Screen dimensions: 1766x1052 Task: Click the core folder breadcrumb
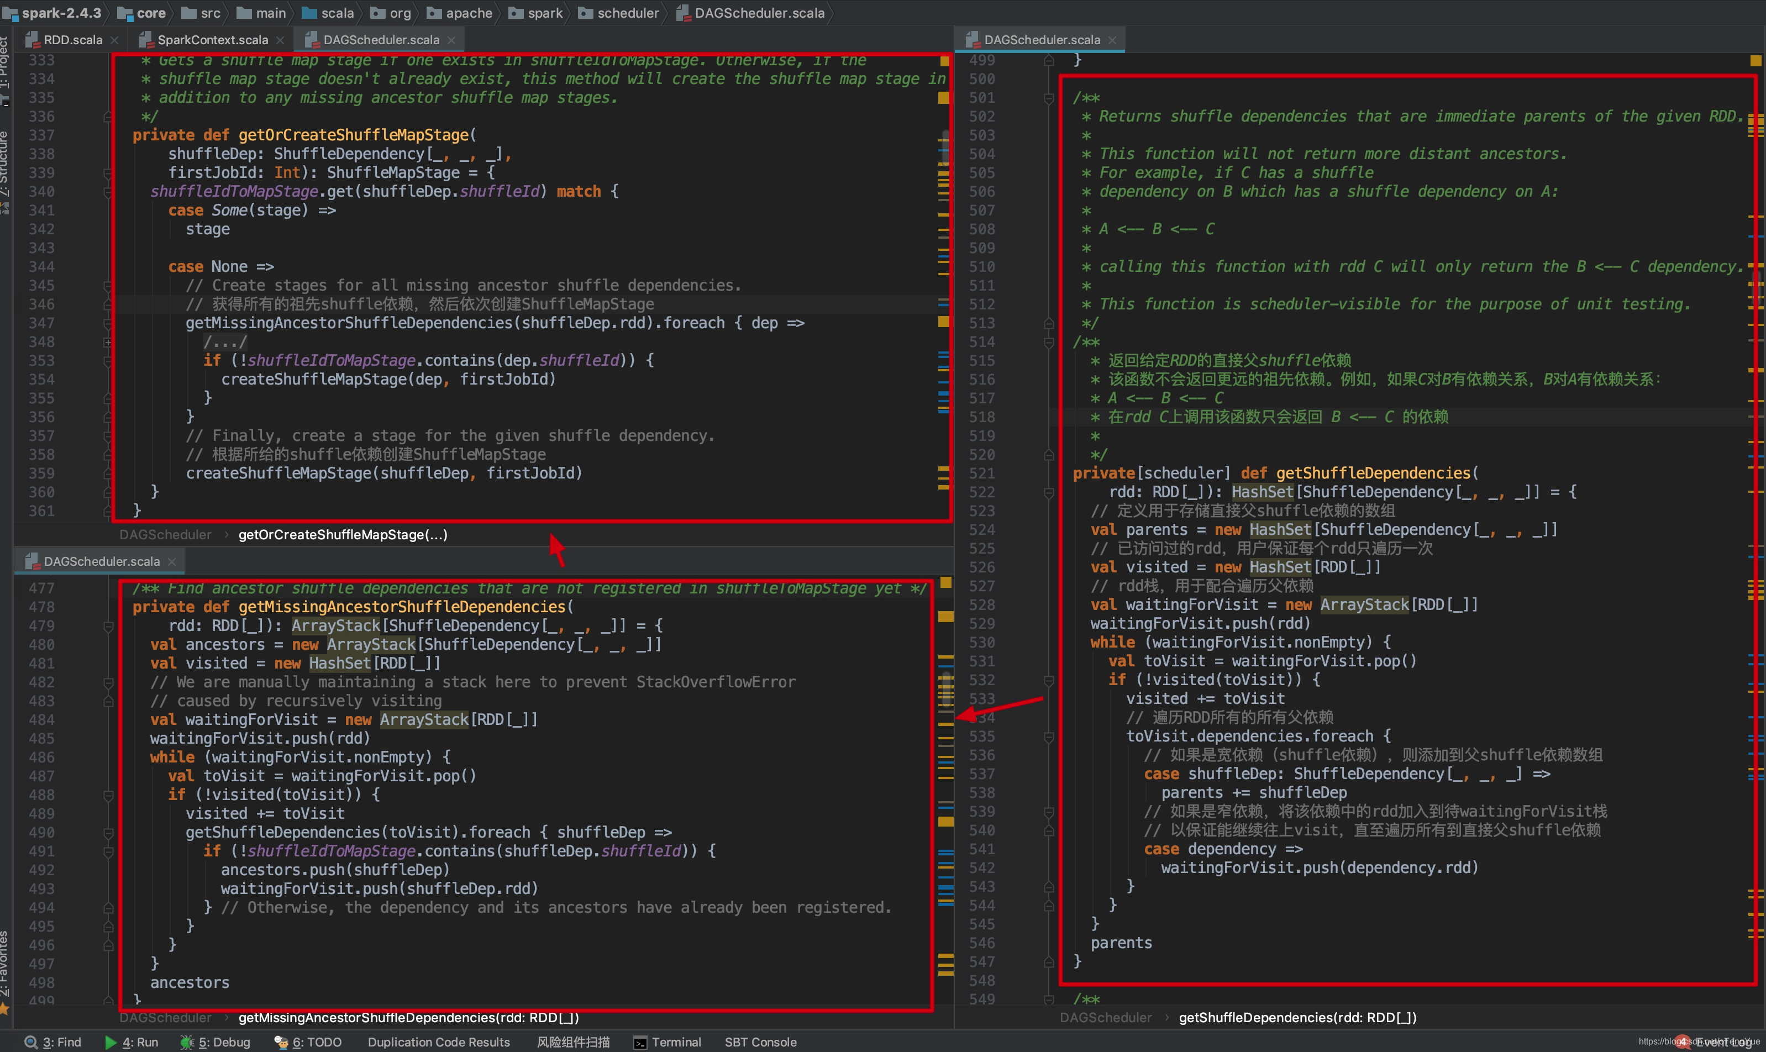142,13
